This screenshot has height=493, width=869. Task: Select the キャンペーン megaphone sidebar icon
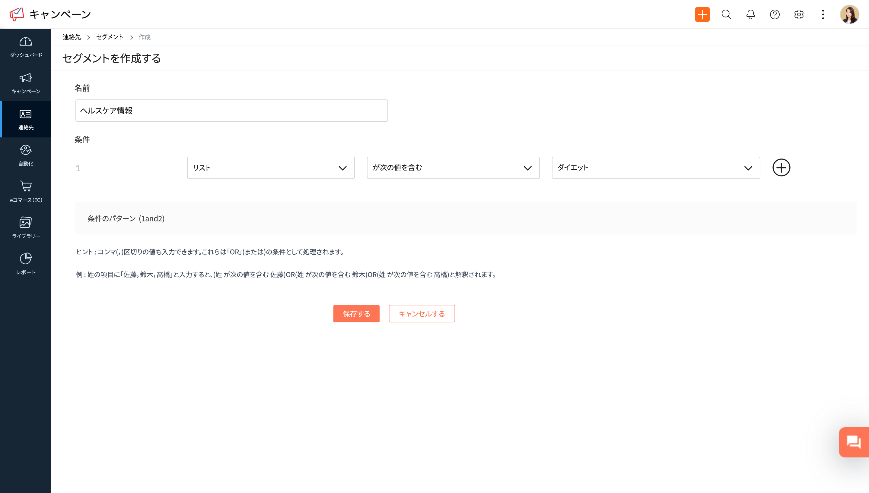[26, 78]
